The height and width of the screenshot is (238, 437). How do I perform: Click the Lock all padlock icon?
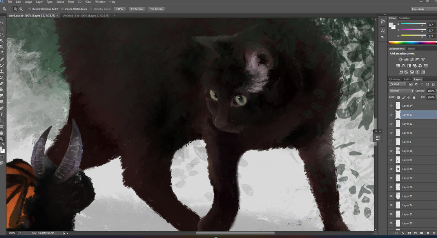click(x=414, y=97)
